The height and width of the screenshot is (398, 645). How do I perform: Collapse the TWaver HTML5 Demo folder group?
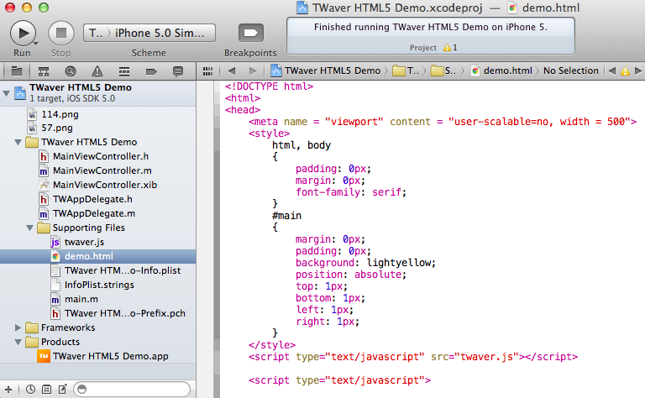point(18,142)
